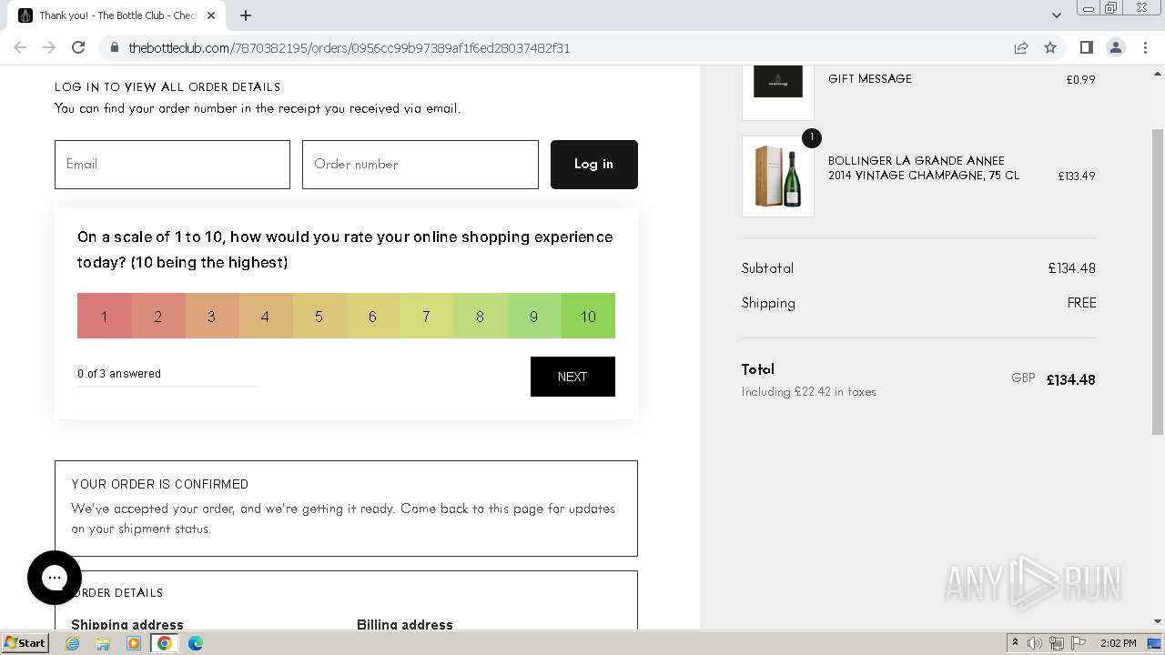Rate shopping experience 4
Viewport: 1165px width, 655px height.
click(265, 316)
